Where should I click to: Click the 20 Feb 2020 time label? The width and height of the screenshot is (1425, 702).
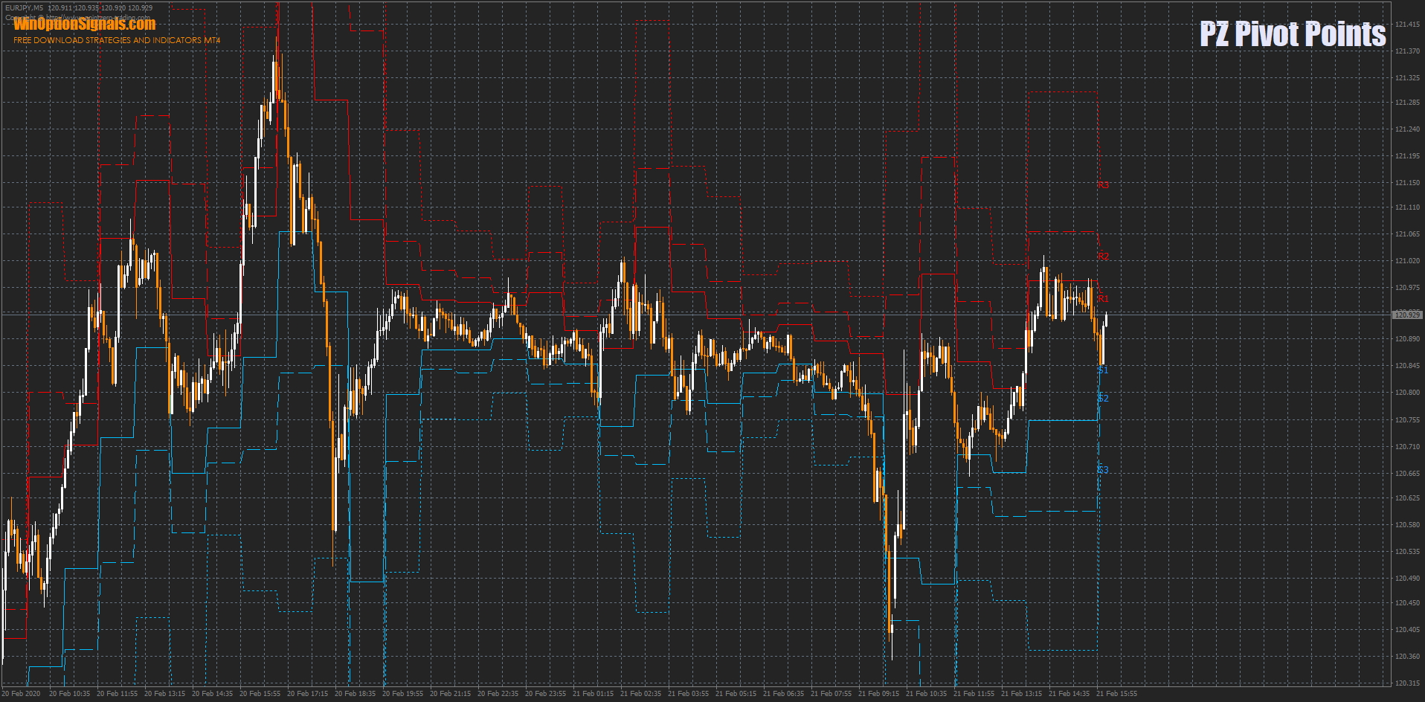pyautogui.click(x=21, y=694)
